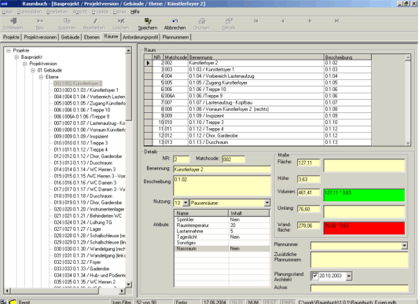This screenshot has width=419, height=304.
Task: Open the Pausenräume usage dropdown
Action: click(267, 203)
